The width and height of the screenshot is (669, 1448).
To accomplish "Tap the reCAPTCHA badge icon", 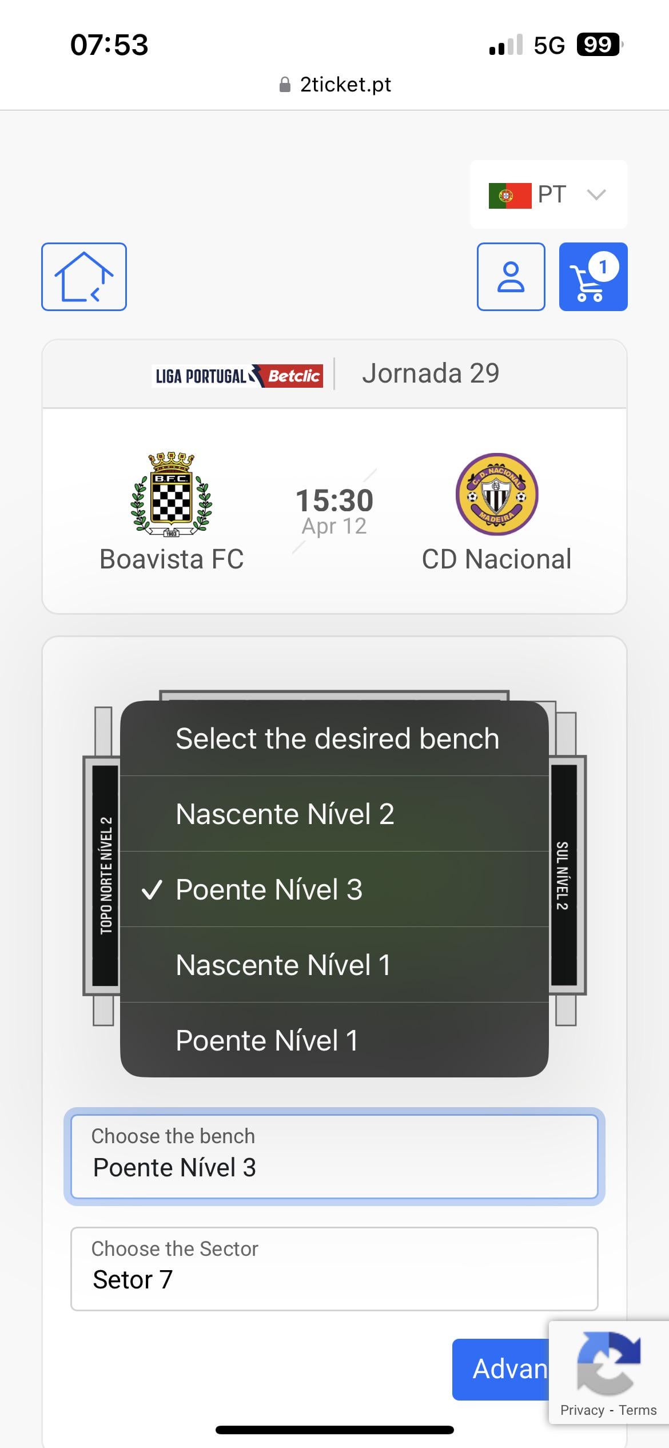I will click(x=608, y=1363).
